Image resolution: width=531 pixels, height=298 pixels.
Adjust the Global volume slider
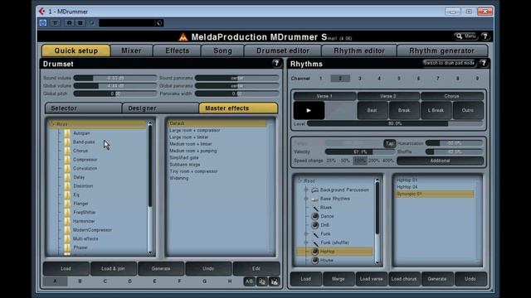coord(115,86)
